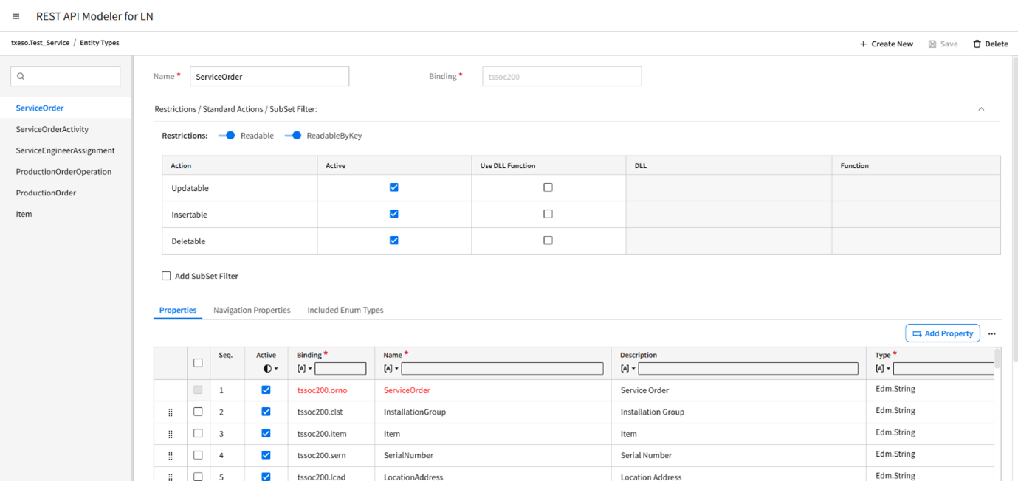Grab the drag handle for InstallationGroup row
The width and height of the screenshot is (1018, 481).
[x=171, y=412]
